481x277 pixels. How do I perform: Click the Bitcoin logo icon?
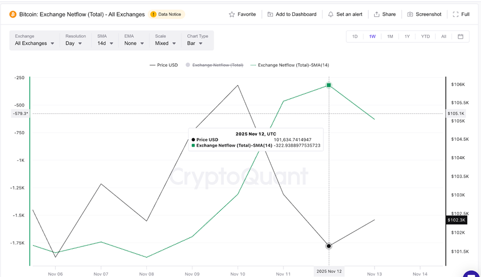point(13,14)
